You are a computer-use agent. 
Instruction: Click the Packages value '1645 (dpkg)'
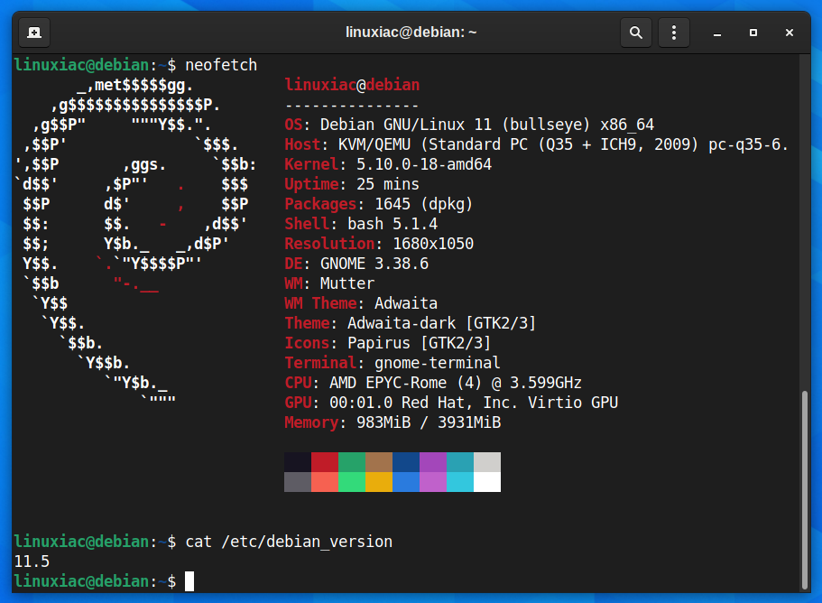coord(423,204)
